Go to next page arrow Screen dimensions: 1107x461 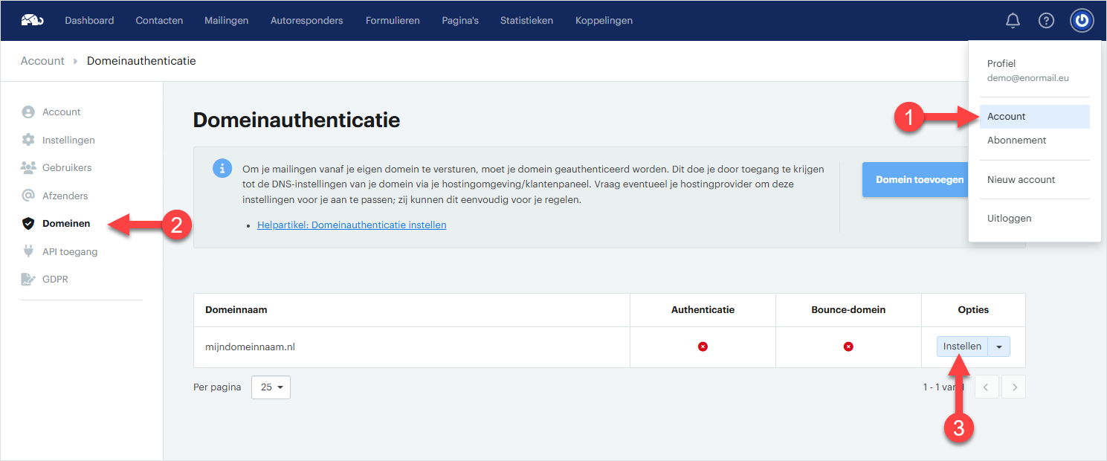1013,387
